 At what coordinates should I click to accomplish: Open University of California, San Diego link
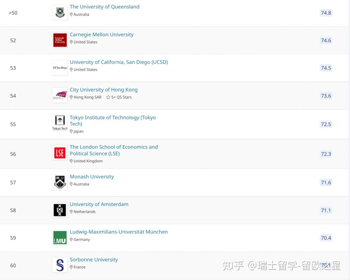pos(119,62)
